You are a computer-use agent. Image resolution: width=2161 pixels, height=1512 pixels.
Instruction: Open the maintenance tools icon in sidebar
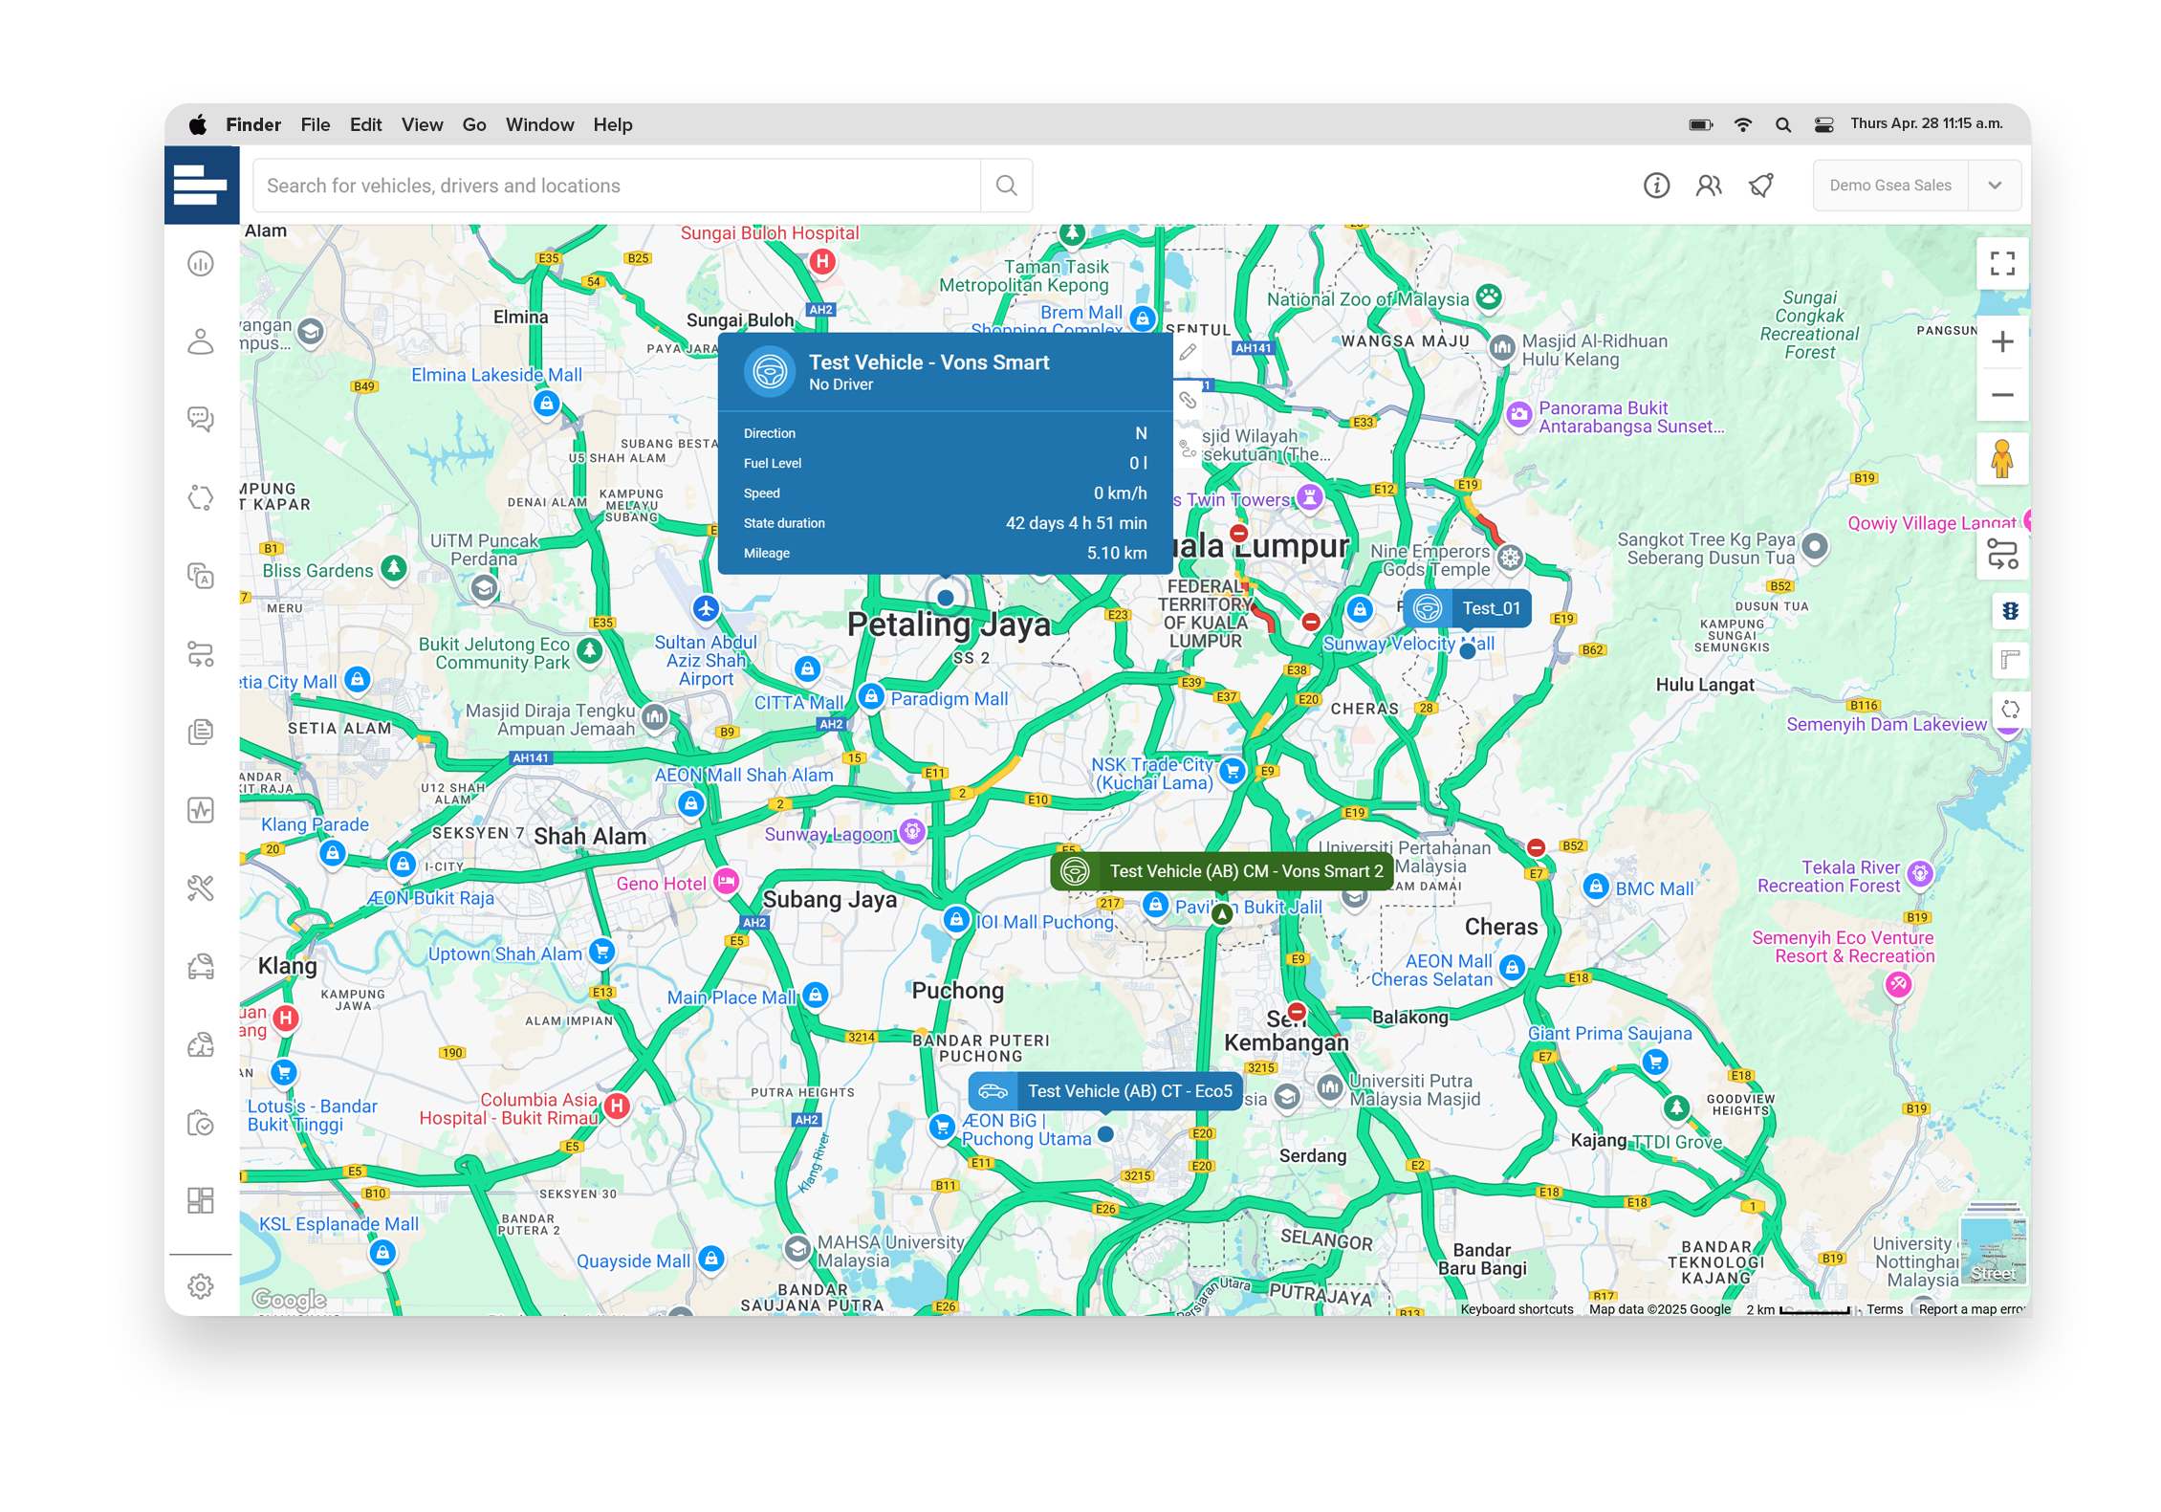201,888
